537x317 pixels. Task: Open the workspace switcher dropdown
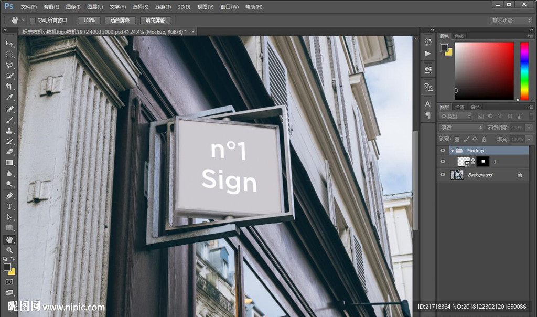pyautogui.click(x=510, y=20)
